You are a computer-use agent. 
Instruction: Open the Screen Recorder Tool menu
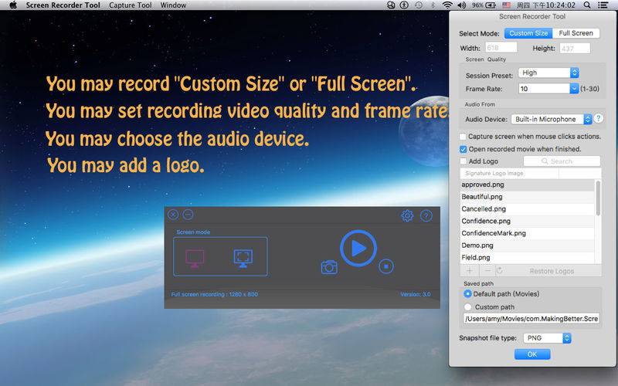coord(63,5)
